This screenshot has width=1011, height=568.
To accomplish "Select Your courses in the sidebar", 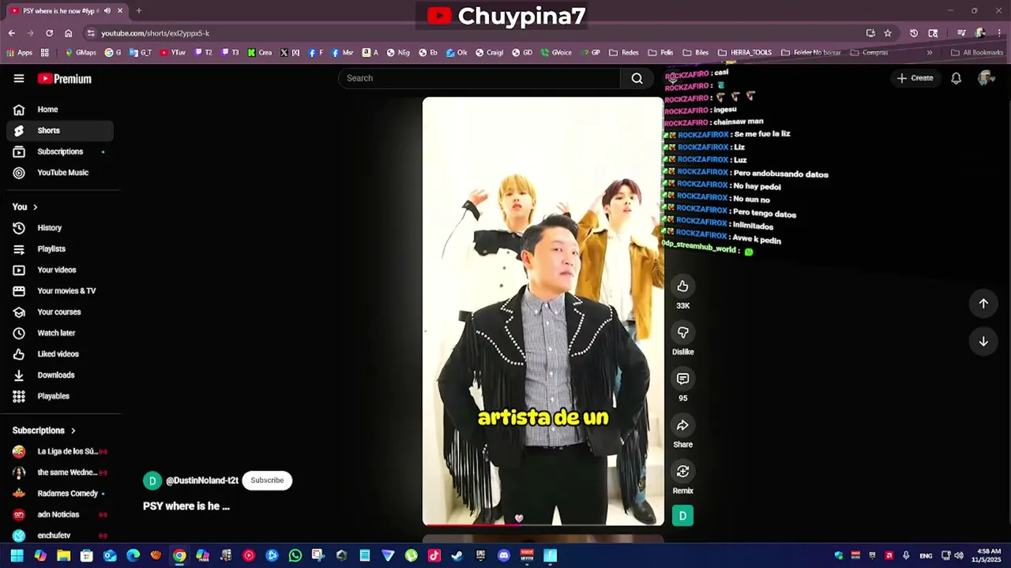I will pyautogui.click(x=60, y=312).
